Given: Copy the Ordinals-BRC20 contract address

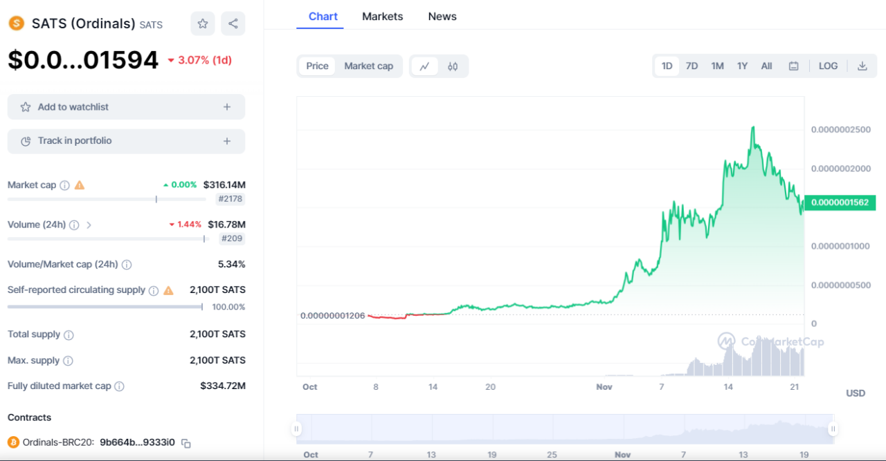Looking at the screenshot, I should pos(186,442).
